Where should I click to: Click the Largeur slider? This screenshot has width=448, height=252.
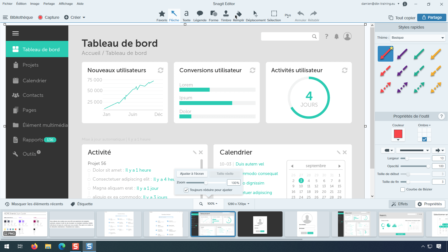(x=416, y=158)
